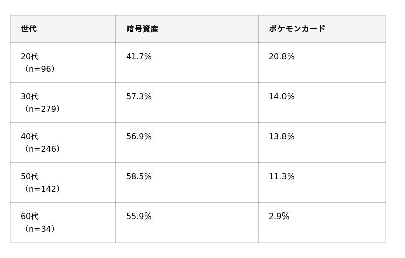Select the 14.0% Pokémon card value
The image size is (405, 258).
[281, 97]
